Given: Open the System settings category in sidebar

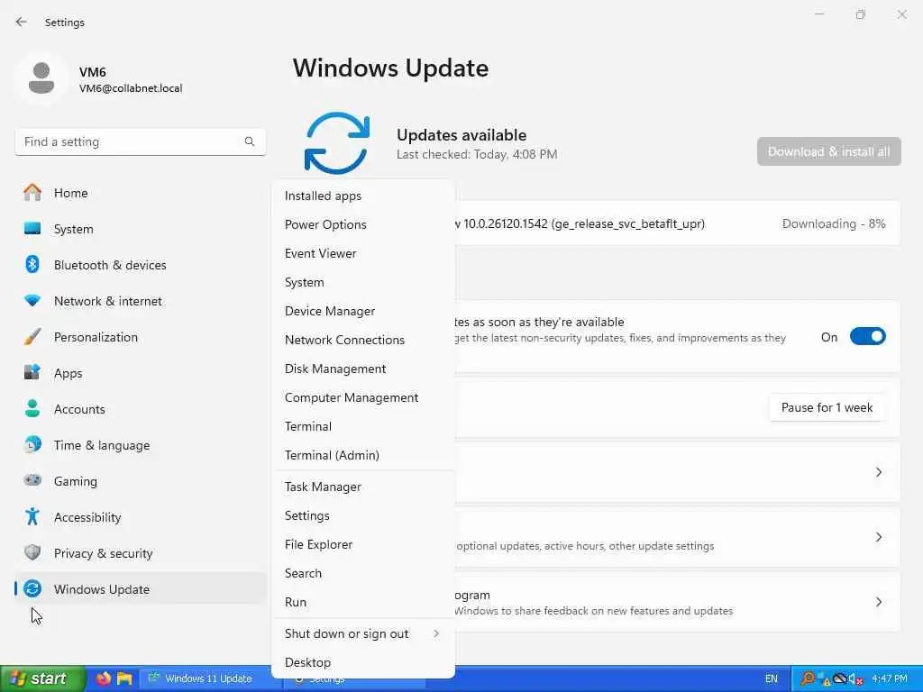Looking at the screenshot, I should [x=140, y=229].
